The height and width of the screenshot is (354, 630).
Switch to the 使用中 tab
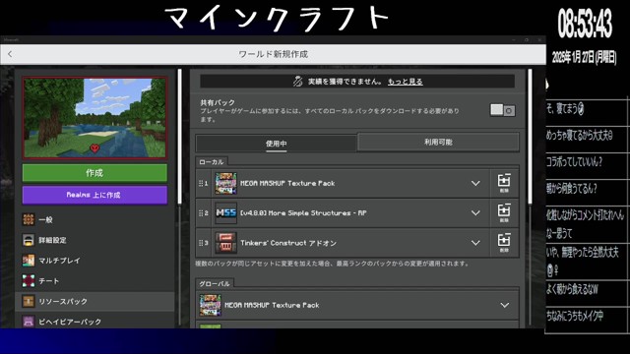tap(276, 144)
